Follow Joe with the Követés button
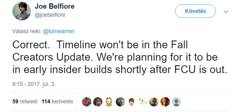Image resolution: width=242 pixels, height=112 pixels. [x=195, y=11]
